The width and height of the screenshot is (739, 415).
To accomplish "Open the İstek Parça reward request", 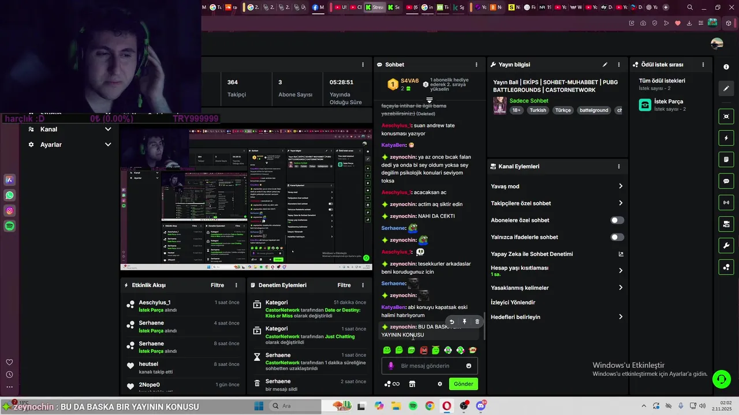I will pos(669,104).
